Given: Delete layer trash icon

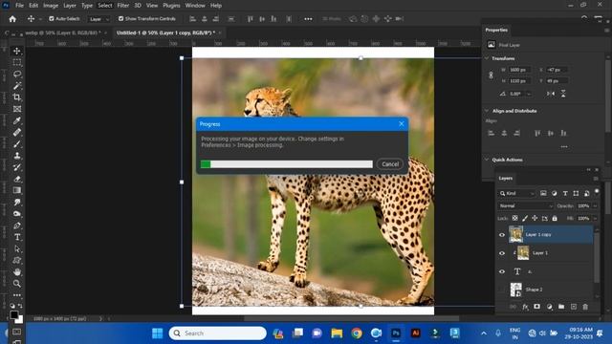Looking at the screenshot, I should 585,307.
